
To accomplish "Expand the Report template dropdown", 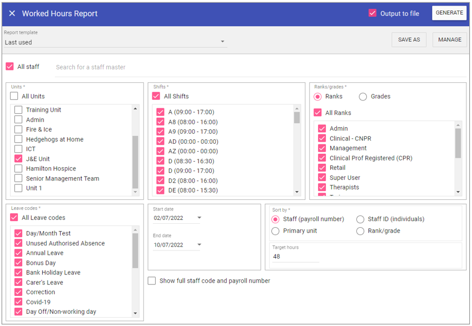I will tap(222, 42).
